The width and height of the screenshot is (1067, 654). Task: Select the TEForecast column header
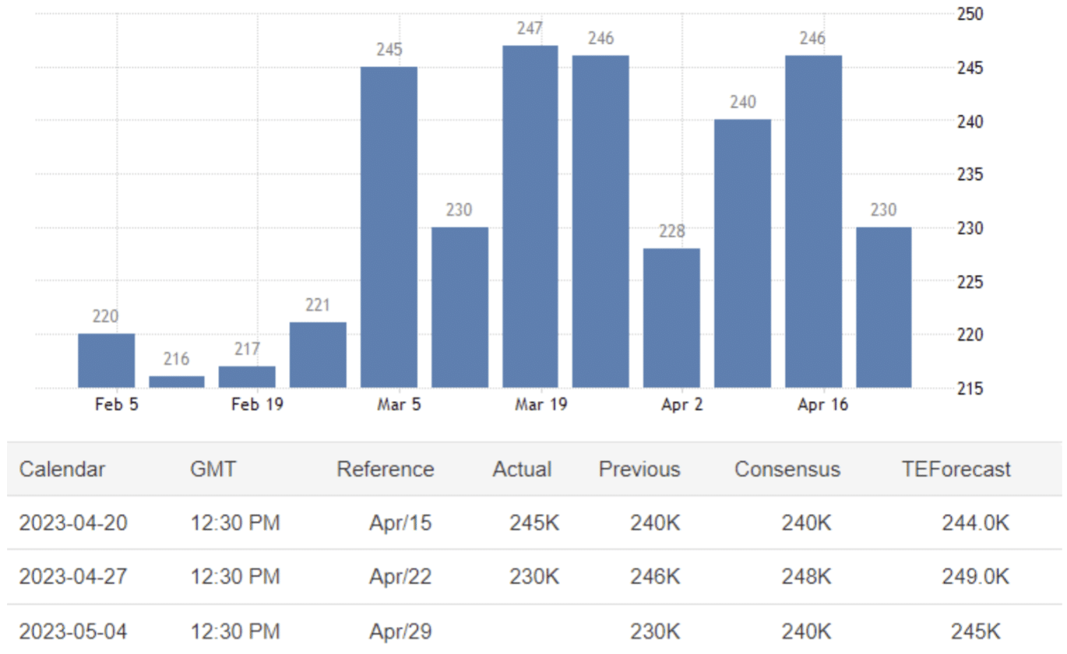coord(956,469)
